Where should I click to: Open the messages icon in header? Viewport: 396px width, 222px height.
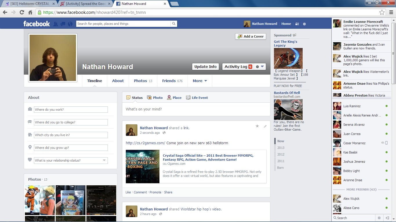pyautogui.click(x=63, y=24)
